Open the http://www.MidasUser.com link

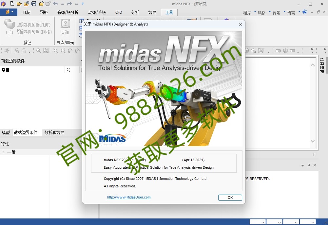129,197
